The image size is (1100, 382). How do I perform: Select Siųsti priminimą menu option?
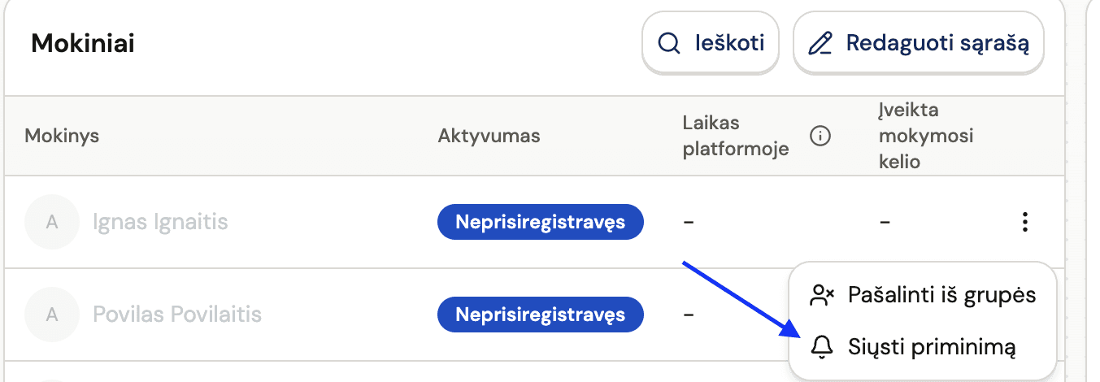point(932,347)
